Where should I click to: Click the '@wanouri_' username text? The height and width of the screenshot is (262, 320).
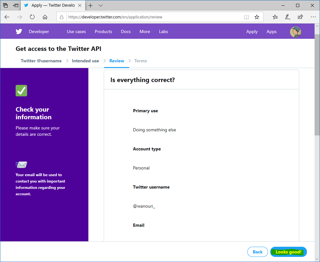[x=144, y=206]
